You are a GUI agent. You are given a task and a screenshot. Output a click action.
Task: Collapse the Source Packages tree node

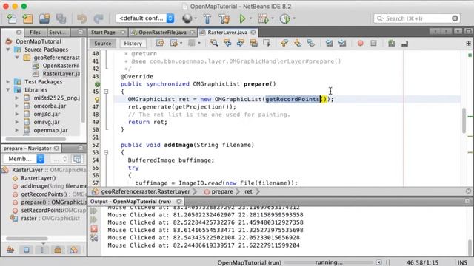tap(8, 50)
